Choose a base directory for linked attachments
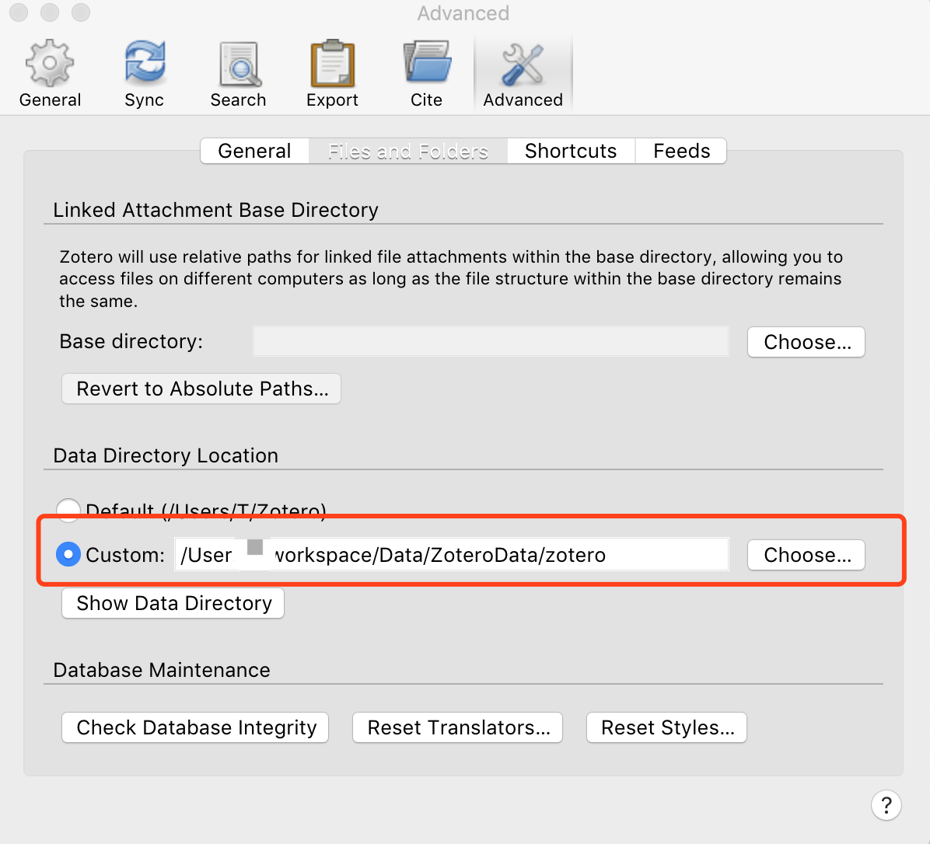Viewport: 930px width, 844px height. click(x=806, y=342)
